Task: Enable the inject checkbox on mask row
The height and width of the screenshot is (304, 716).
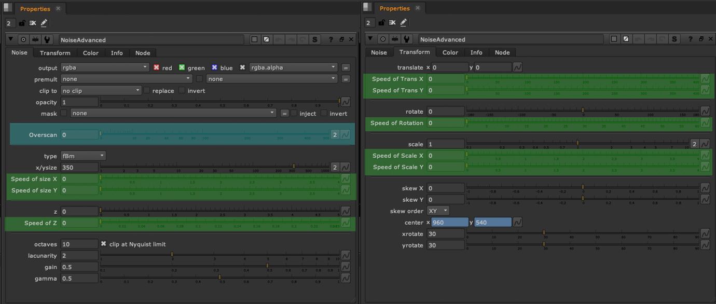Action: click(x=294, y=113)
